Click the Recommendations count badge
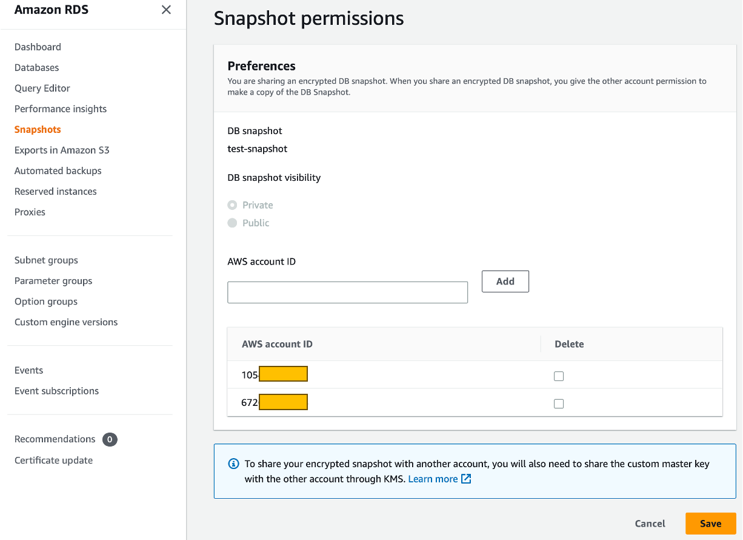Image resolution: width=743 pixels, height=540 pixels. [x=110, y=439]
